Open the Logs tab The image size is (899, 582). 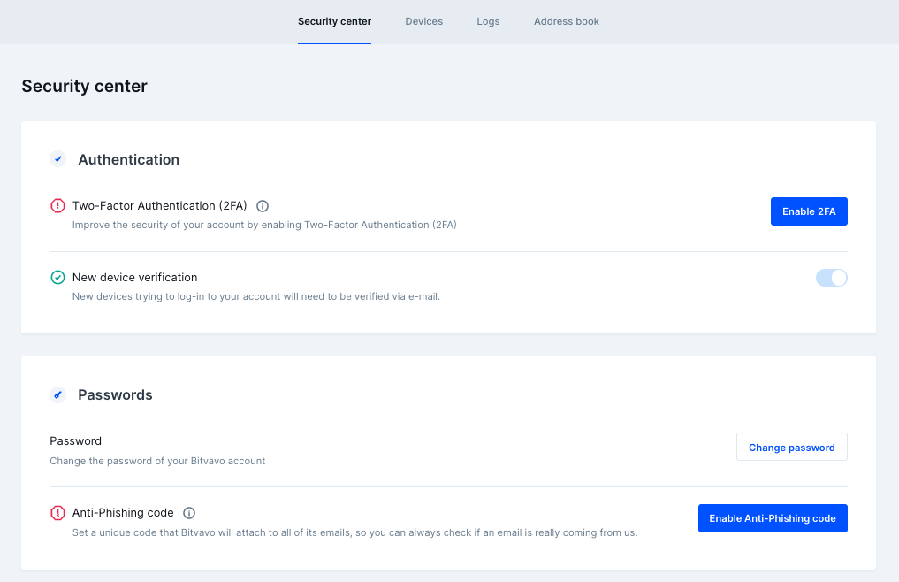click(x=488, y=21)
